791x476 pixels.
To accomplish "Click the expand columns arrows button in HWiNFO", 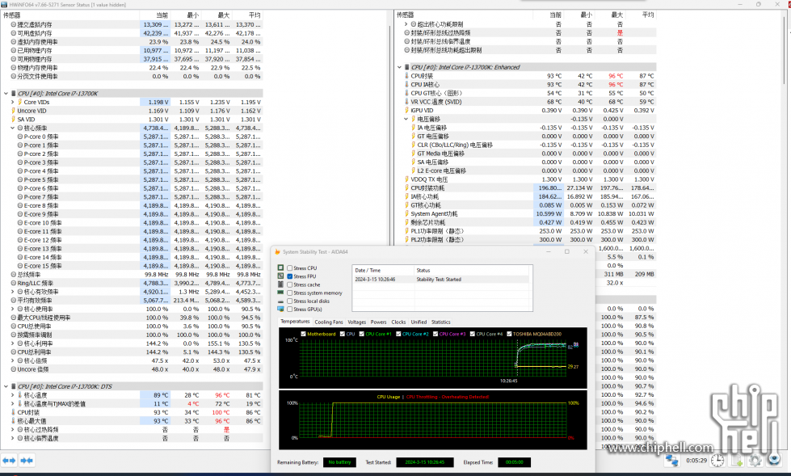I will [x=9, y=461].
